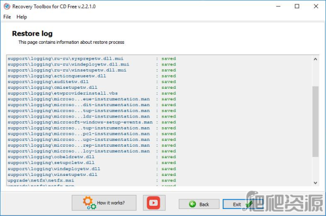Select log line microso...ldr-instrumentation.man

92,116
